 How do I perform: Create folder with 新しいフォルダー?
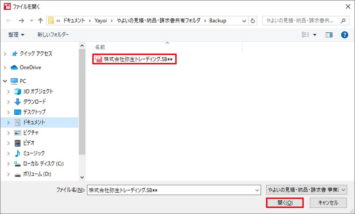click(x=53, y=35)
